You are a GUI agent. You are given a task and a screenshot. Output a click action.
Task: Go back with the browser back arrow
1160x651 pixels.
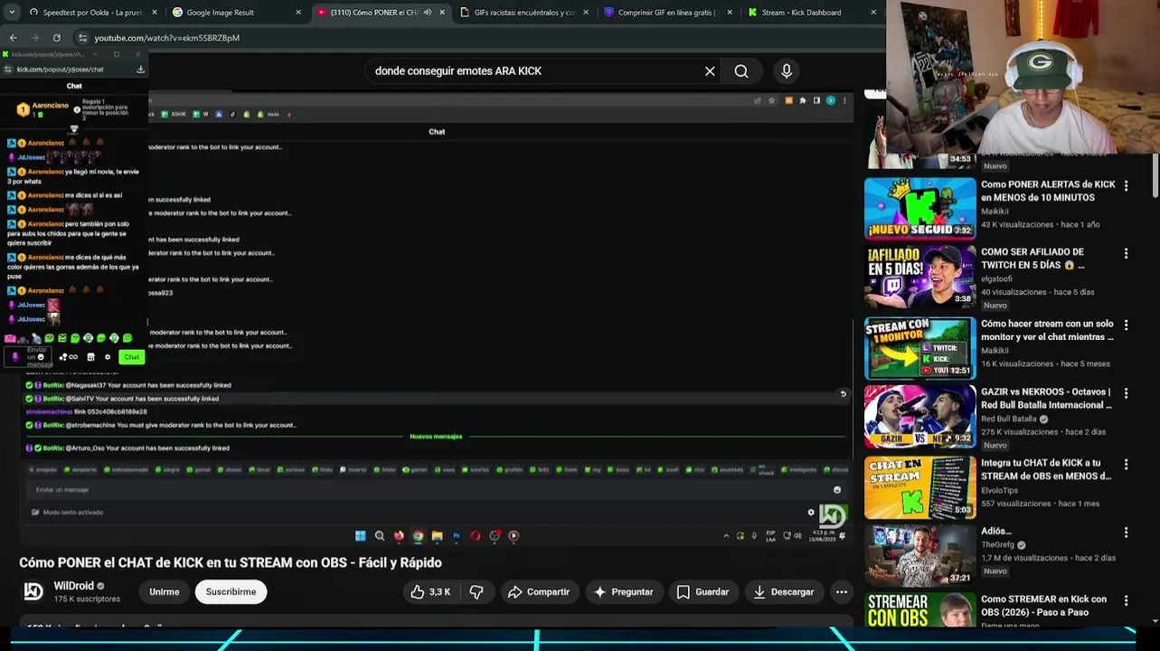pos(13,38)
